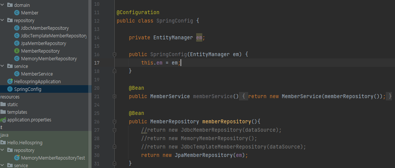Click SpringConfig class name on line 12
Viewport: 395px width, 168px height.
point(175,21)
